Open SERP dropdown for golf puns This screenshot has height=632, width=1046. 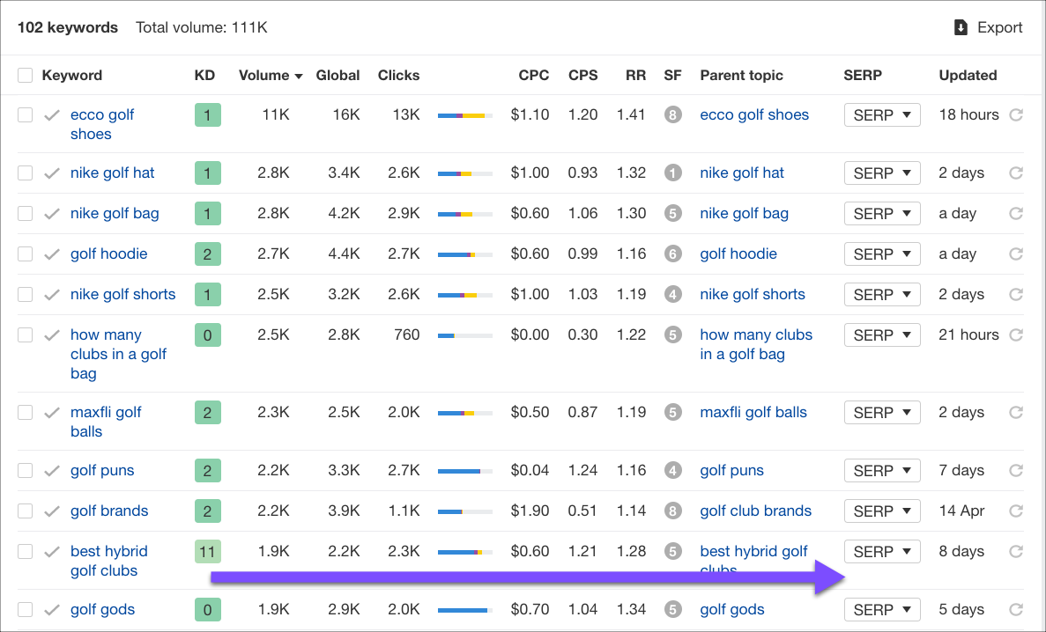click(882, 470)
